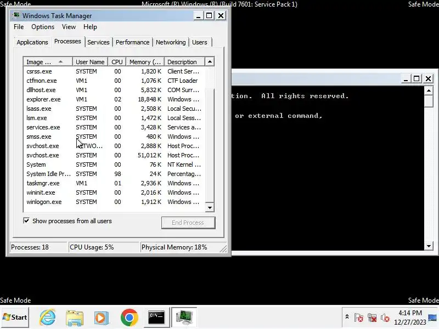Close the Windows Task Manager window
This screenshot has width=439, height=329.
click(x=221, y=16)
